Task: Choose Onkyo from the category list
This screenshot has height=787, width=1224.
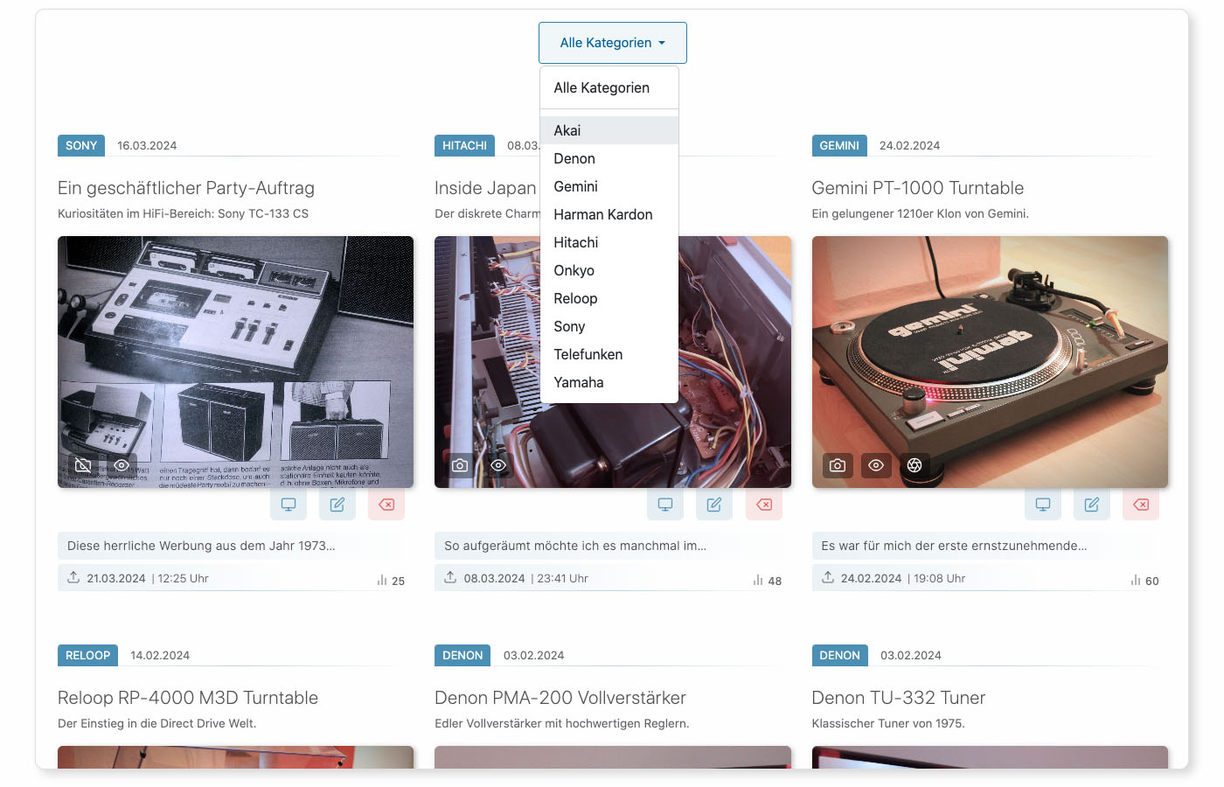Action: pyautogui.click(x=609, y=270)
